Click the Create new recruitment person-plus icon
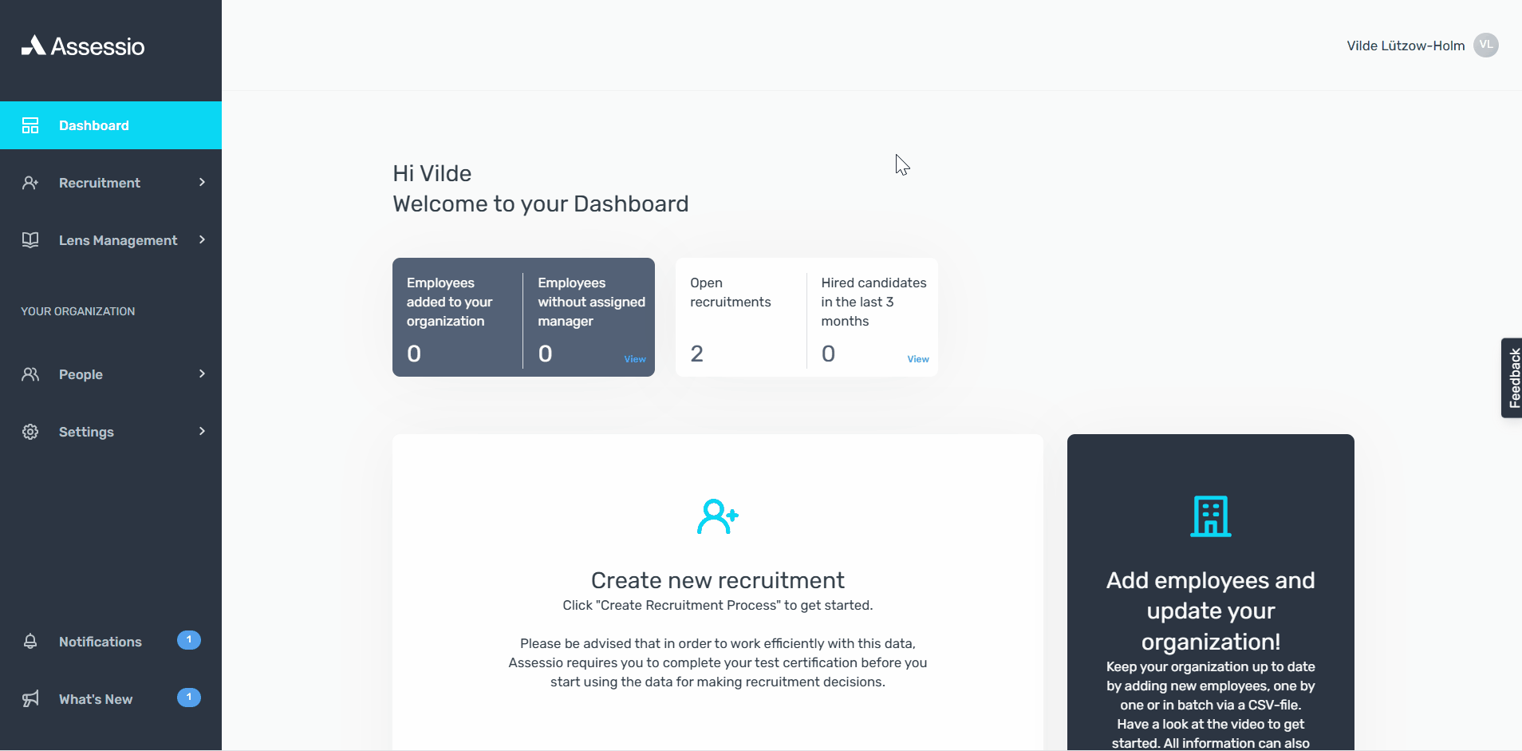Screen dimensions: 1522x751 point(716,516)
